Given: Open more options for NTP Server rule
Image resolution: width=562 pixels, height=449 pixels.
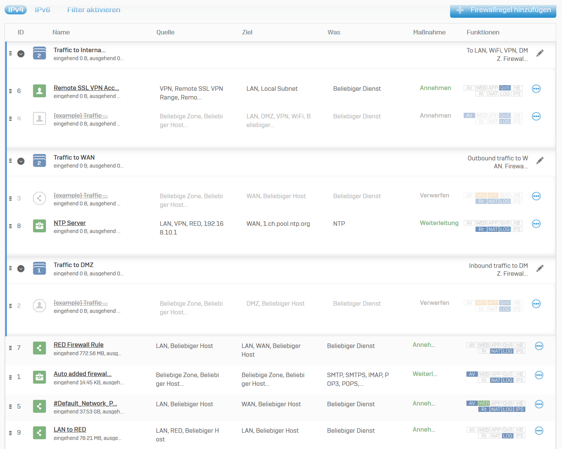Looking at the screenshot, I should 536,224.
